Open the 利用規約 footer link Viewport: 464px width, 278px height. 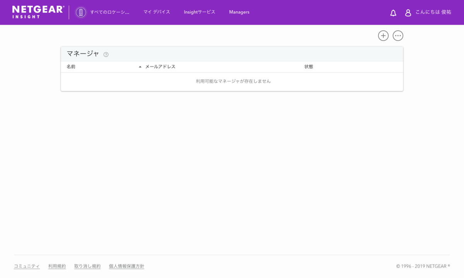pyautogui.click(x=57, y=266)
